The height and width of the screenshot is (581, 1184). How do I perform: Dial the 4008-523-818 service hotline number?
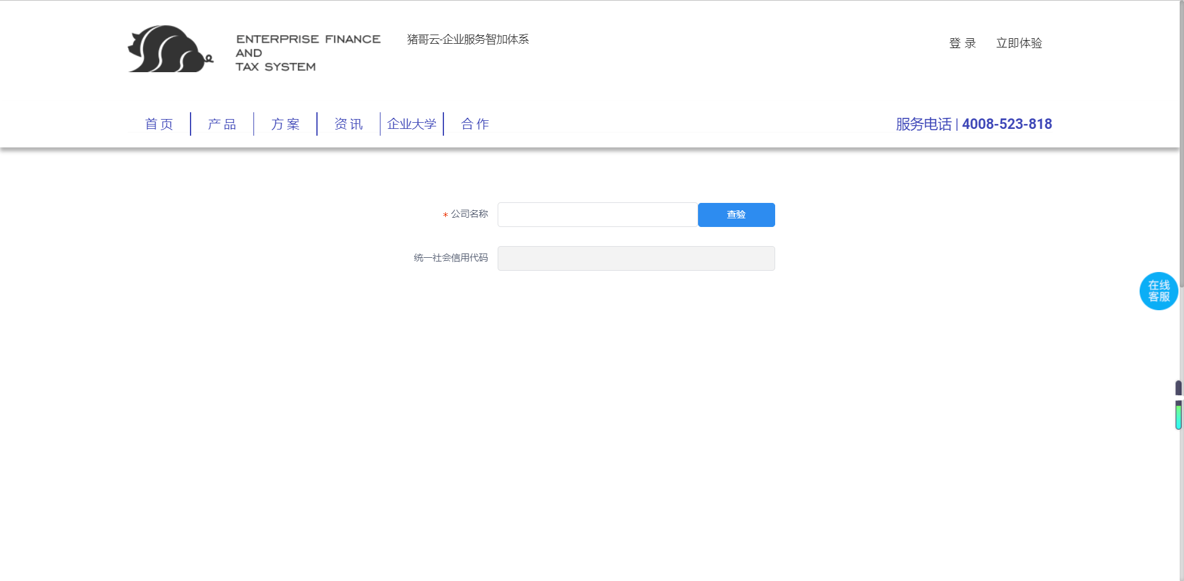click(x=1006, y=124)
